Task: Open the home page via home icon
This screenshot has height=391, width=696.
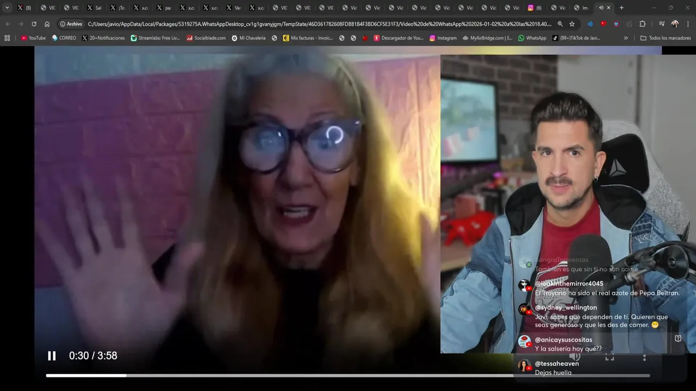Action: [x=47, y=24]
